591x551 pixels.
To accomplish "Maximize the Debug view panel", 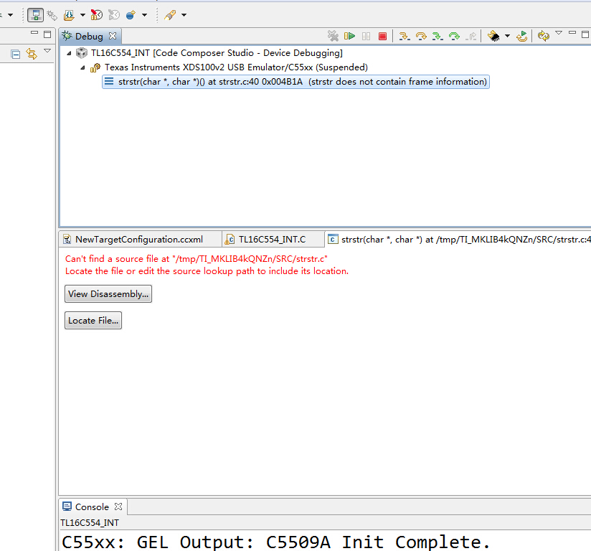I will coord(585,34).
